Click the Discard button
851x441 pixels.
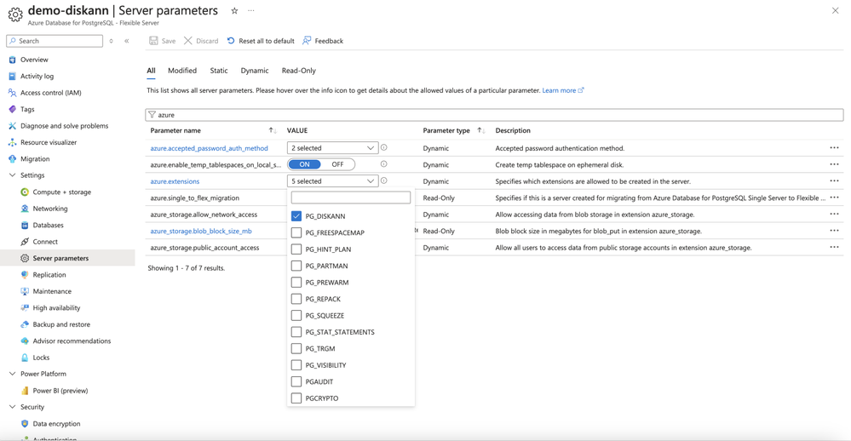click(201, 41)
